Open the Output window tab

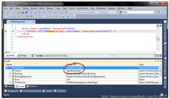tap(48, 91)
